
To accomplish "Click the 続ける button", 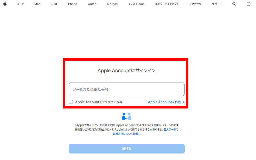I will [127, 149].
